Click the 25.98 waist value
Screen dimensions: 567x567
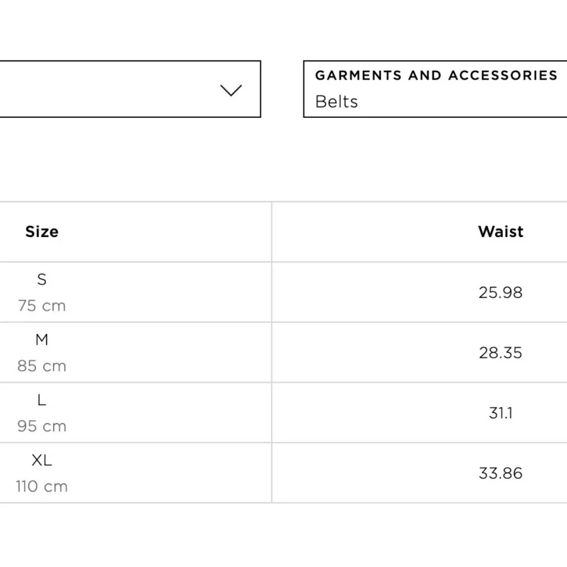[x=501, y=293]
